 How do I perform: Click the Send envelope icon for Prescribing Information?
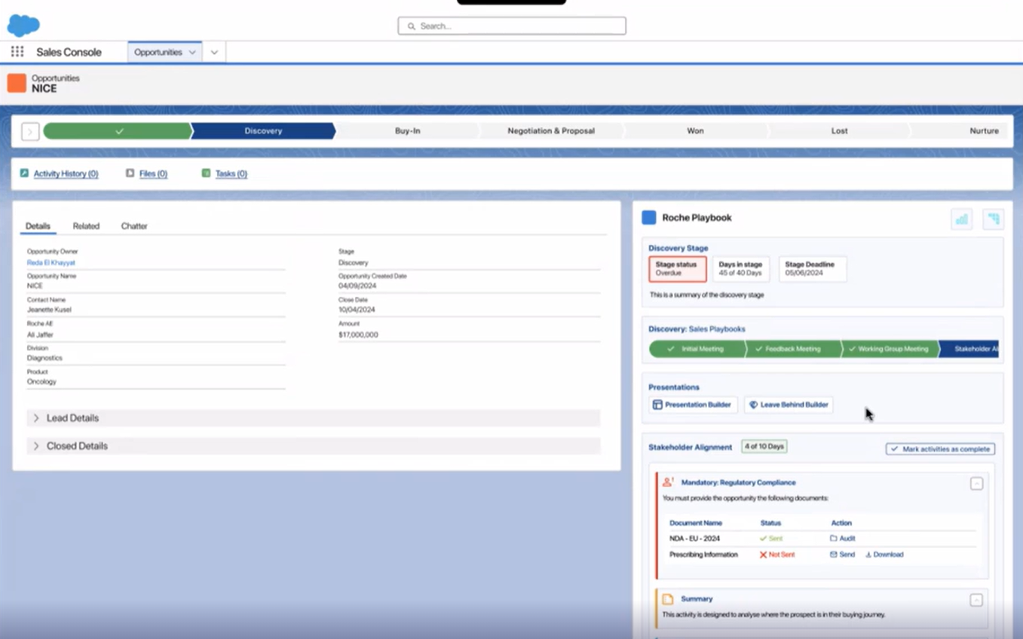coord(834,555)
